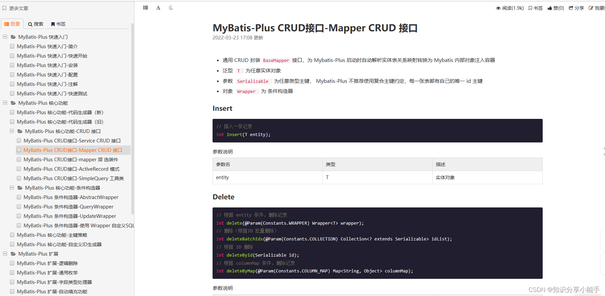
Task: Open MyBatis-Plus 扩展-自动填充功能 article
Action: pyautogui.click(x=52, y=292)
